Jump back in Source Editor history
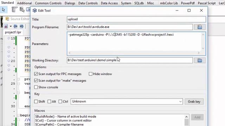225x126 pixels. tap(15, 27)
